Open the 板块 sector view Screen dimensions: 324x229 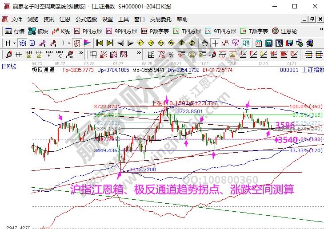(38, 31)
